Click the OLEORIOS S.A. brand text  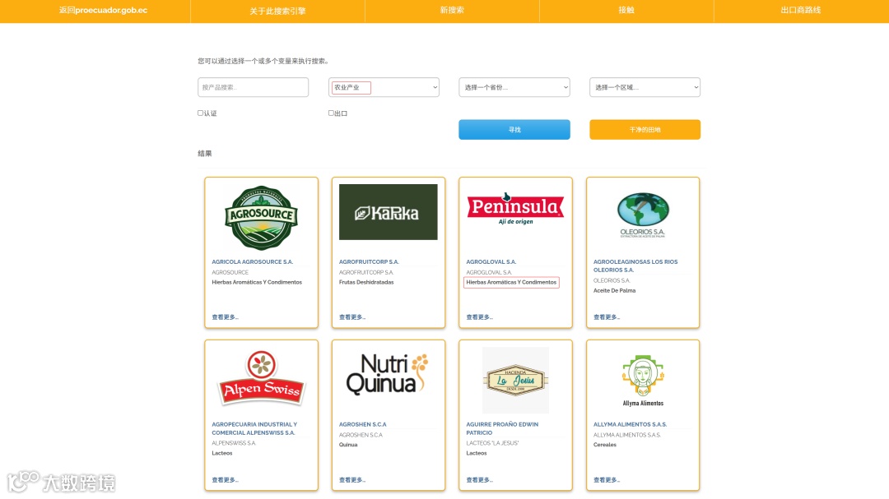tap(611, 280)
